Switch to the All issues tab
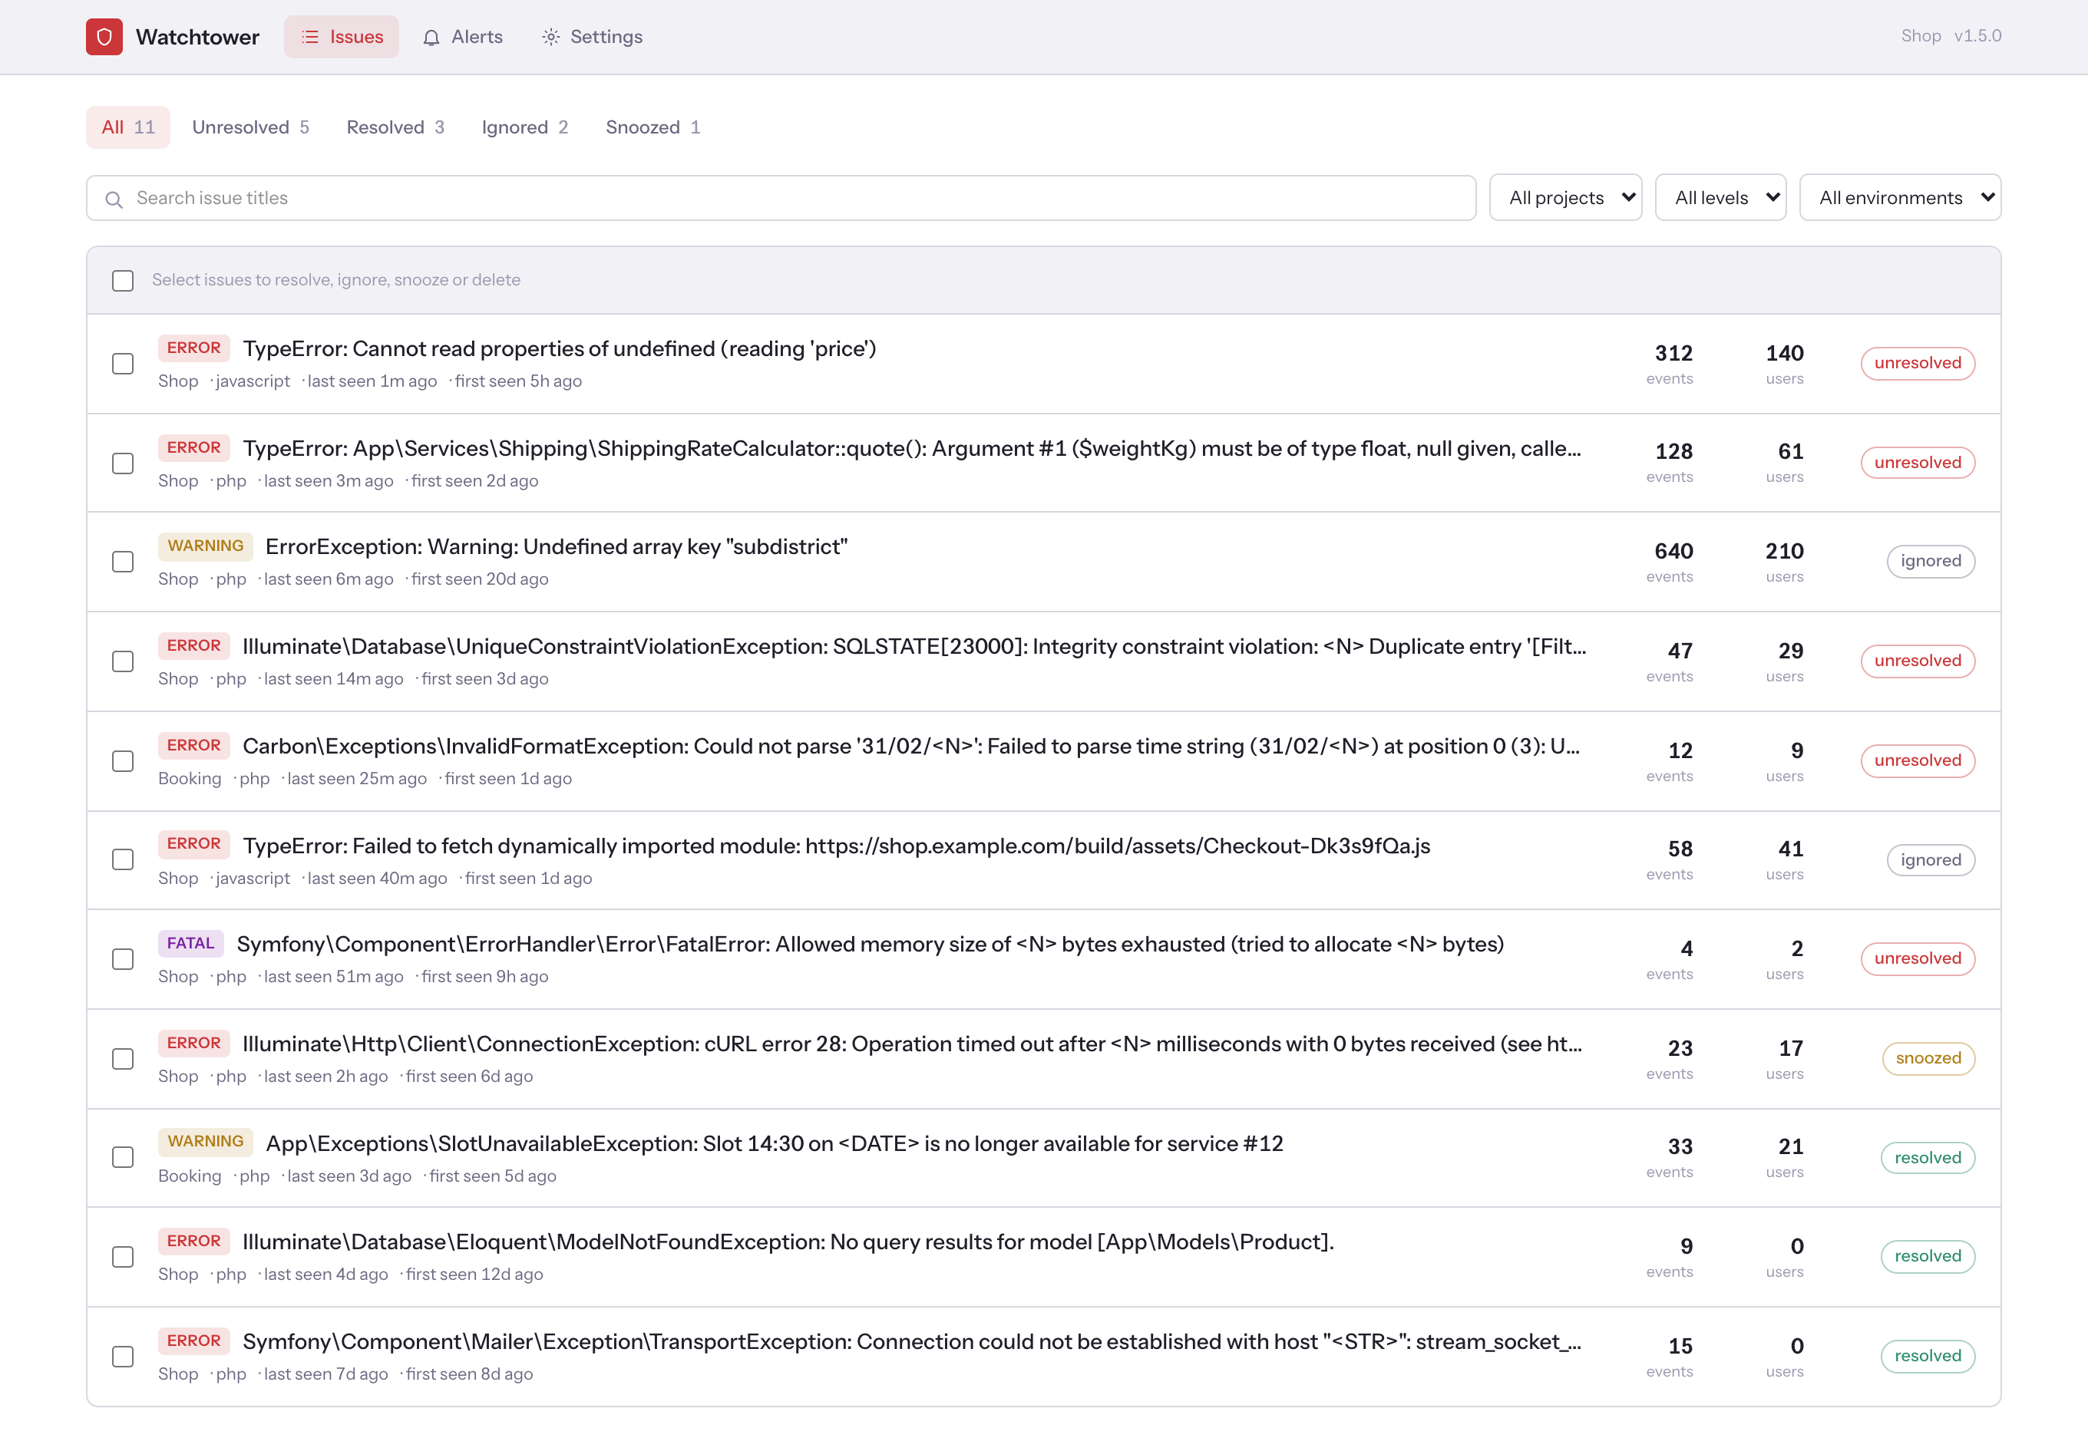 pos(128,127)
